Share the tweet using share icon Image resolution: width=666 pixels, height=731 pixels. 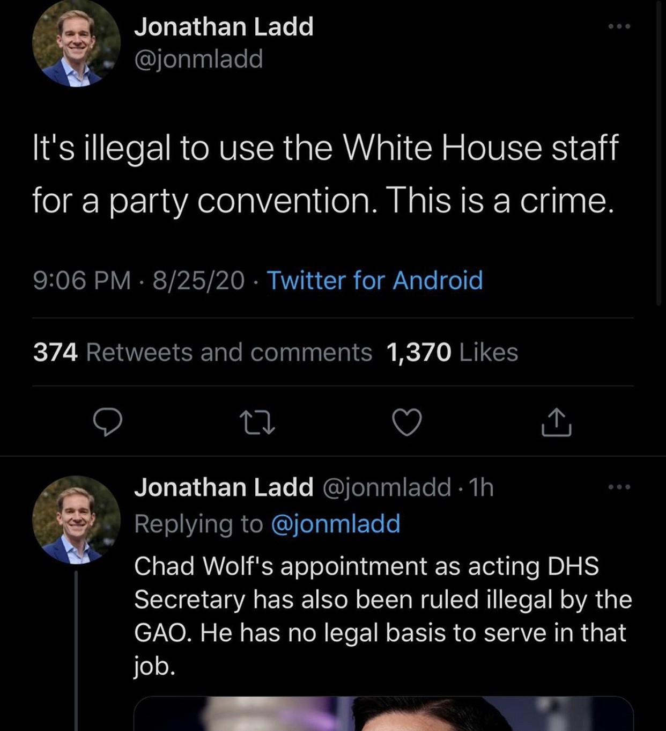(557, 422)
